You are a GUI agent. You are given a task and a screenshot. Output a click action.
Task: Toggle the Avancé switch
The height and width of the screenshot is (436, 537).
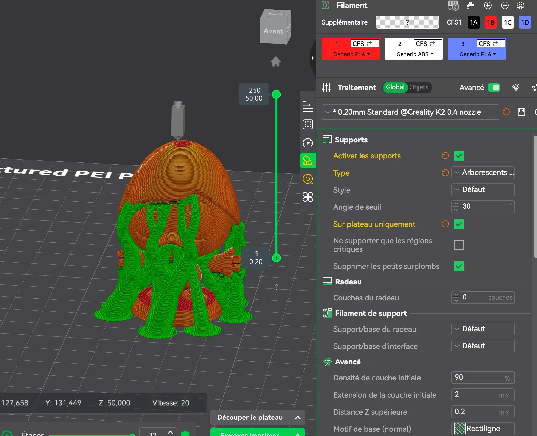tap(494, 88)
